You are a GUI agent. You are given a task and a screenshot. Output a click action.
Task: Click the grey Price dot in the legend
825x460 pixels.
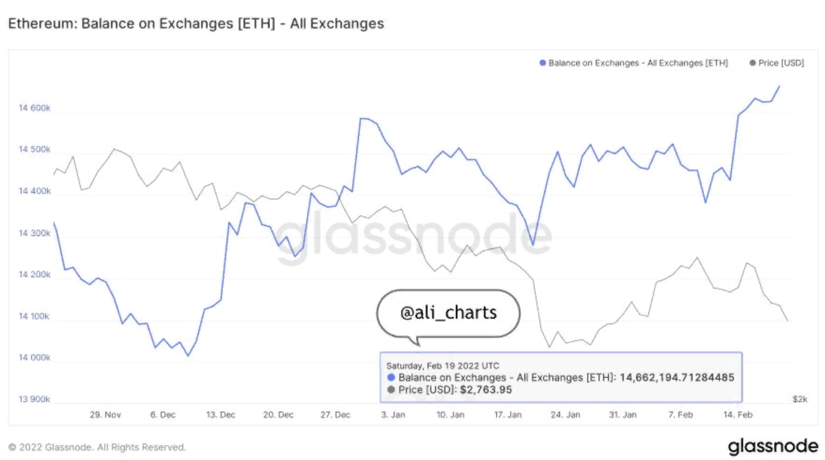[x=752, y=63]
